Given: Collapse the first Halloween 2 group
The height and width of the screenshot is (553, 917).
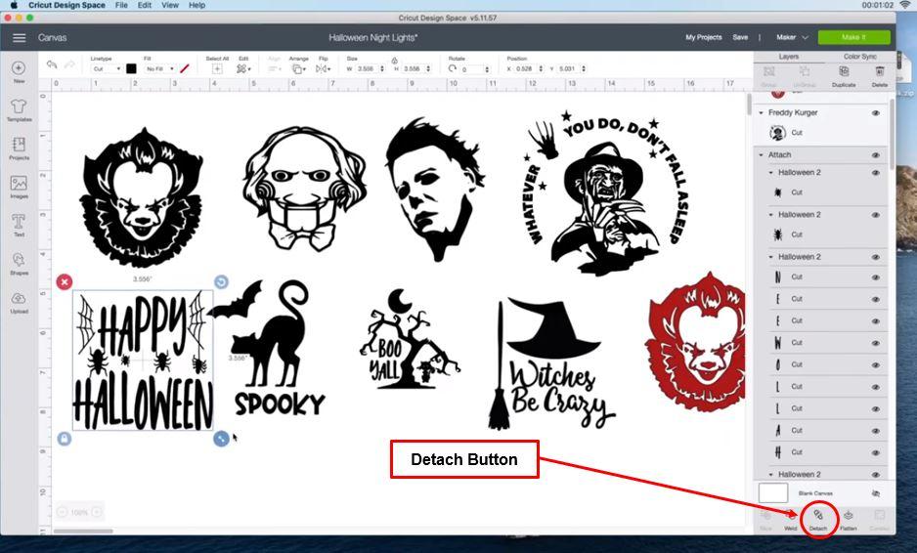Looking at the screenshot, I should click(770, 173).
